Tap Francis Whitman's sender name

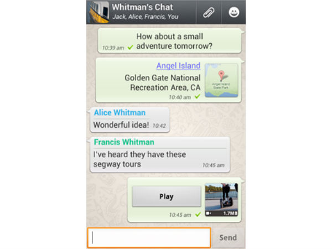(124, 142)
